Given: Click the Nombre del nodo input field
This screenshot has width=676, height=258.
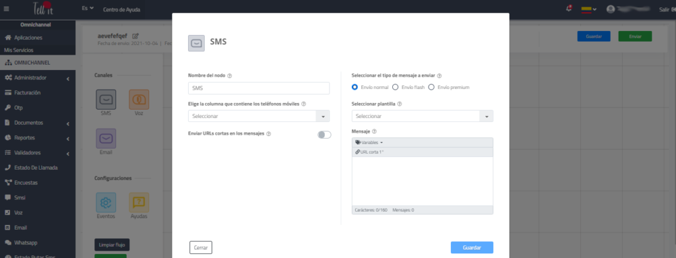Looking at the screenshot, I should coord(259,88).
